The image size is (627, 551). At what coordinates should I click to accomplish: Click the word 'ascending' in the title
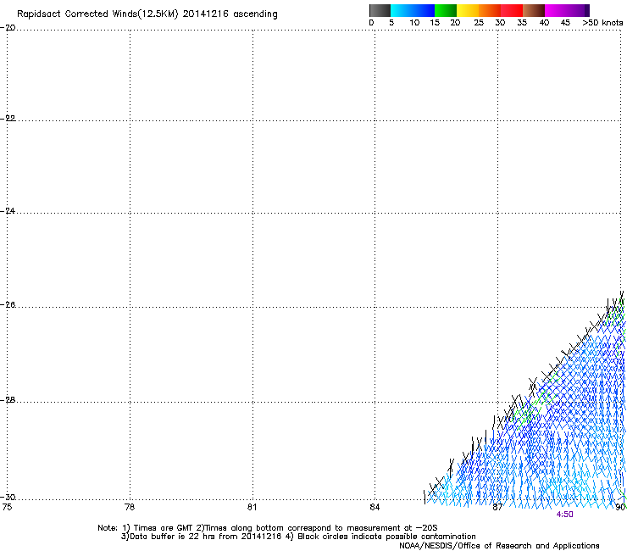255,14
